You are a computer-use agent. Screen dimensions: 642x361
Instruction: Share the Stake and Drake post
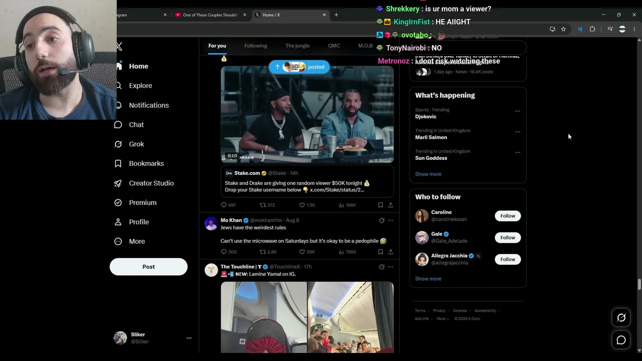[x=391, y=205]
